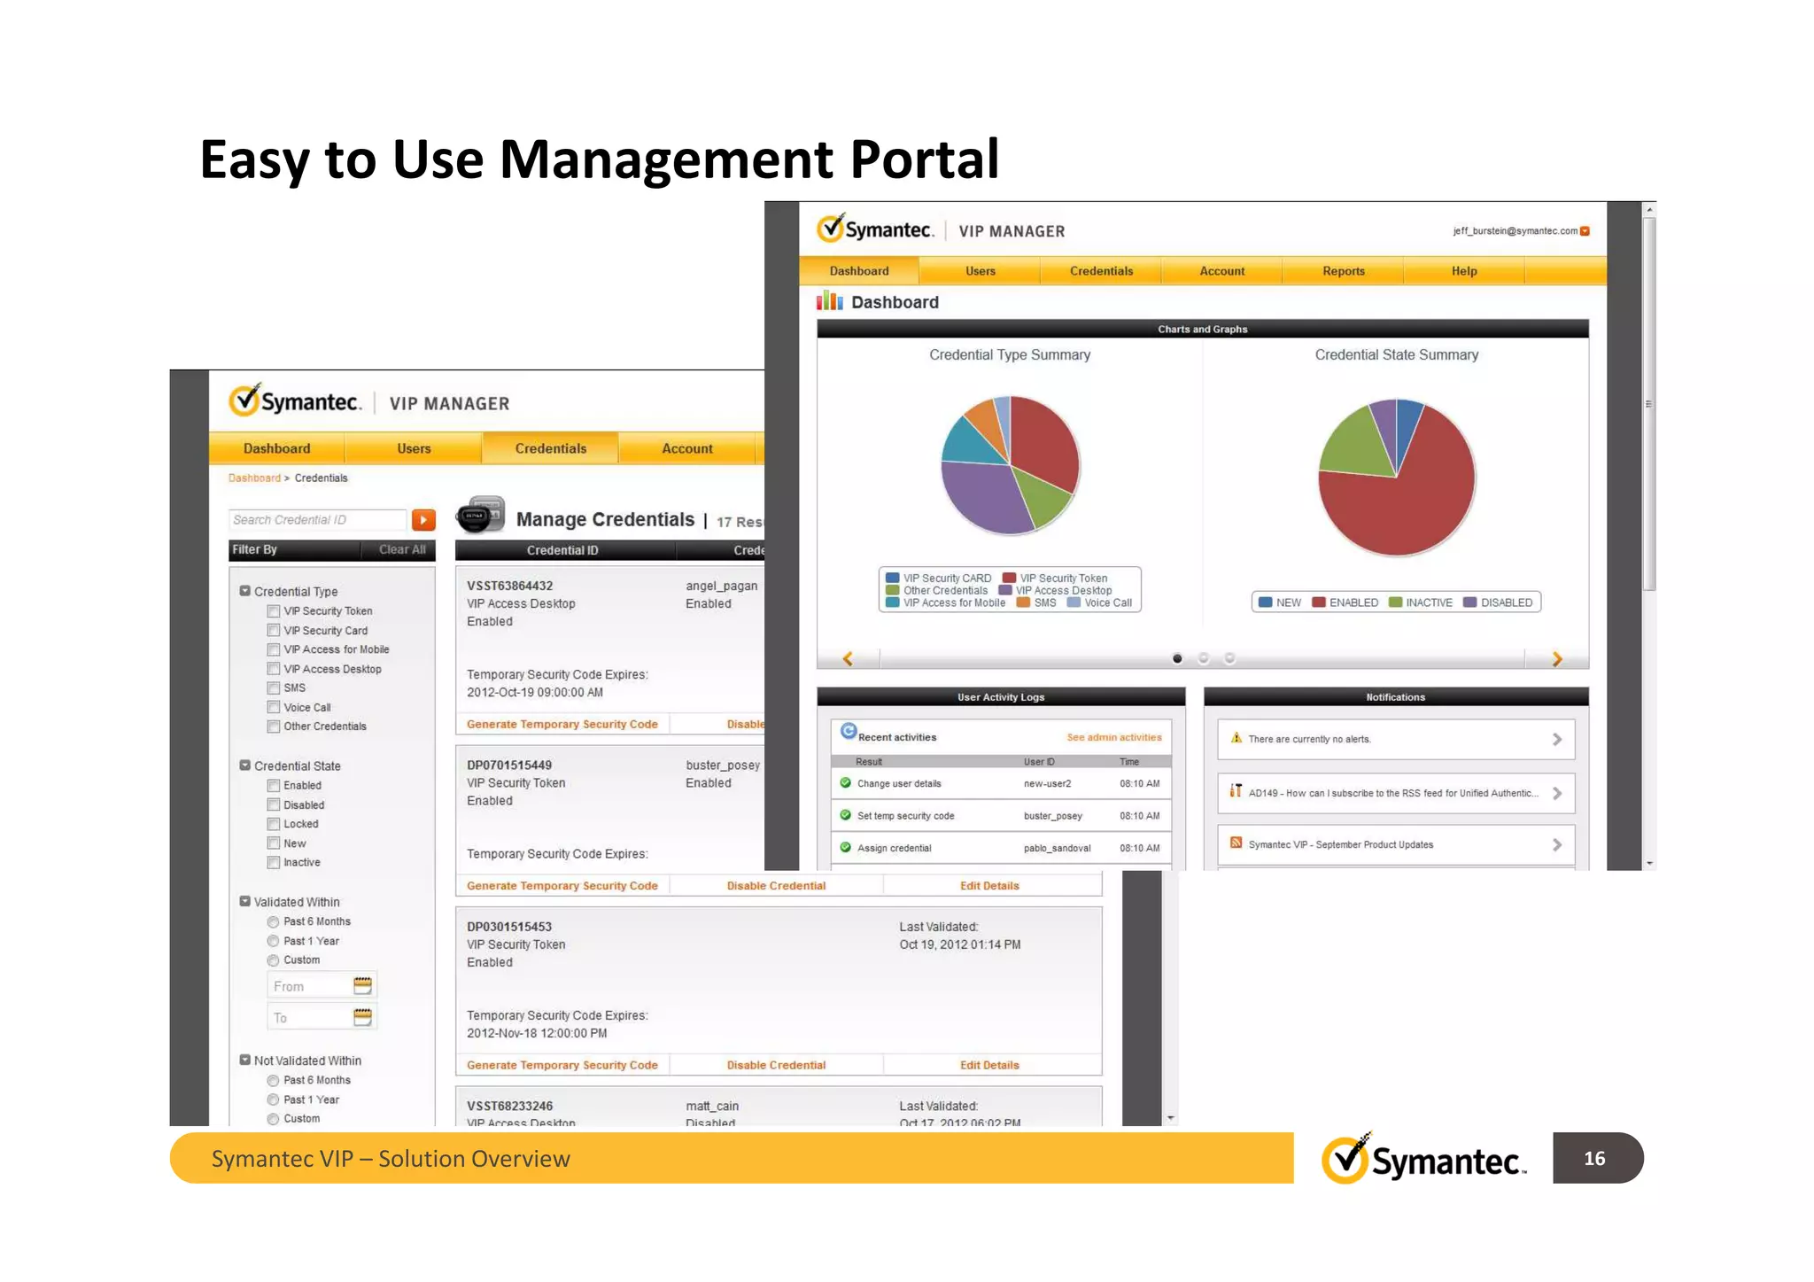Click the orange dropdown beside jeff_burstein email
The image size is (1814, 1282).
(x=1585, y=231)
